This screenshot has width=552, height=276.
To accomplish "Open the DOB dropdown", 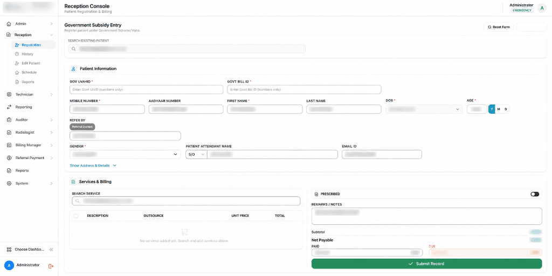I will (424, 109).
